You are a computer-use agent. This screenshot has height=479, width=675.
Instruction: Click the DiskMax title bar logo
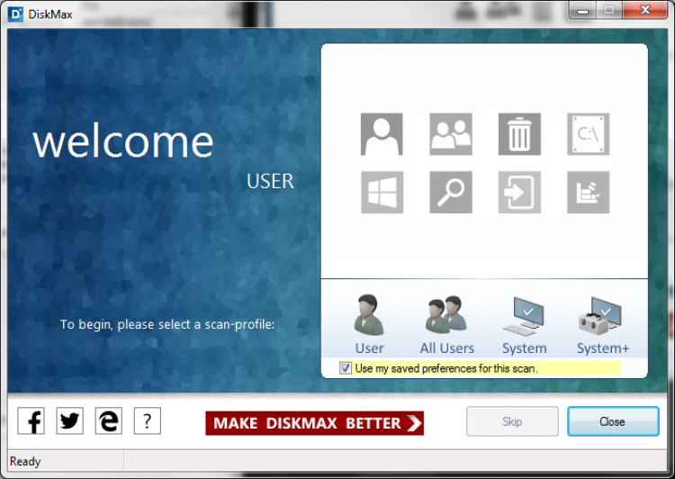pos(15,14)
